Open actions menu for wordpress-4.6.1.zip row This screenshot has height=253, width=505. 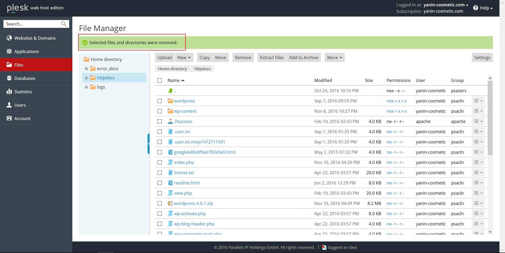coord(478,203)
